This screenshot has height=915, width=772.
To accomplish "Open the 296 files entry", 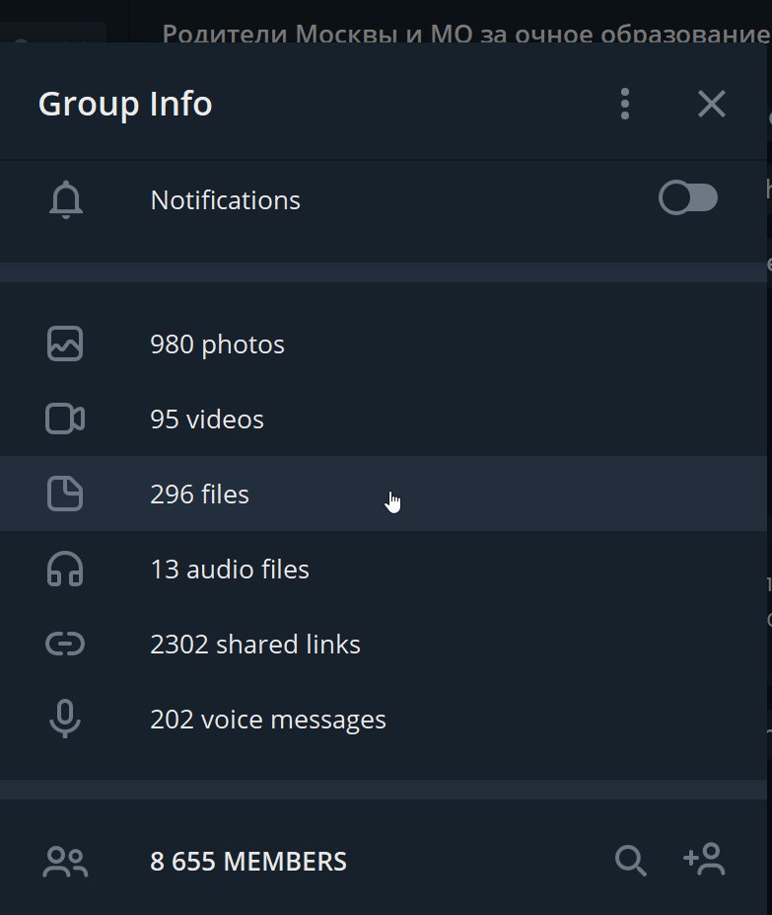I will tap(200, 495).
